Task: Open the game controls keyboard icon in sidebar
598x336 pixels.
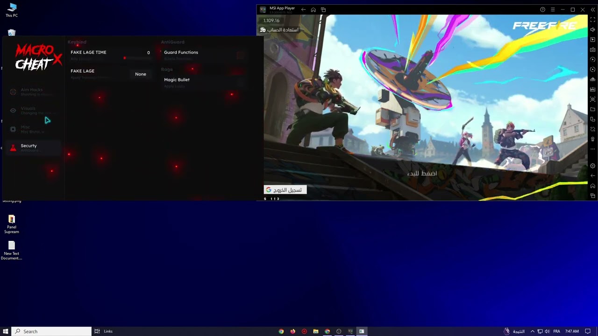Action: click(x=593, y=49)
